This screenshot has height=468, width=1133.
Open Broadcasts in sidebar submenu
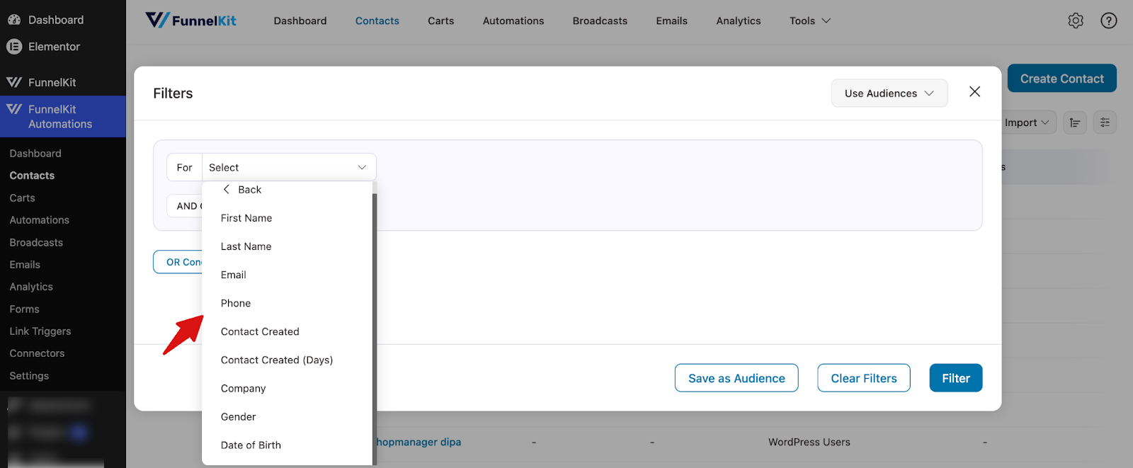pos(36,242)
